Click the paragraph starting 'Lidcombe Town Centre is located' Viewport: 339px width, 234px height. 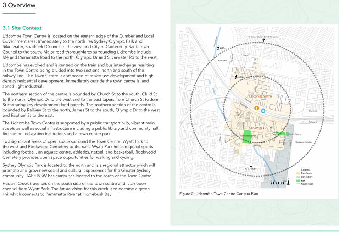(80, 47)
